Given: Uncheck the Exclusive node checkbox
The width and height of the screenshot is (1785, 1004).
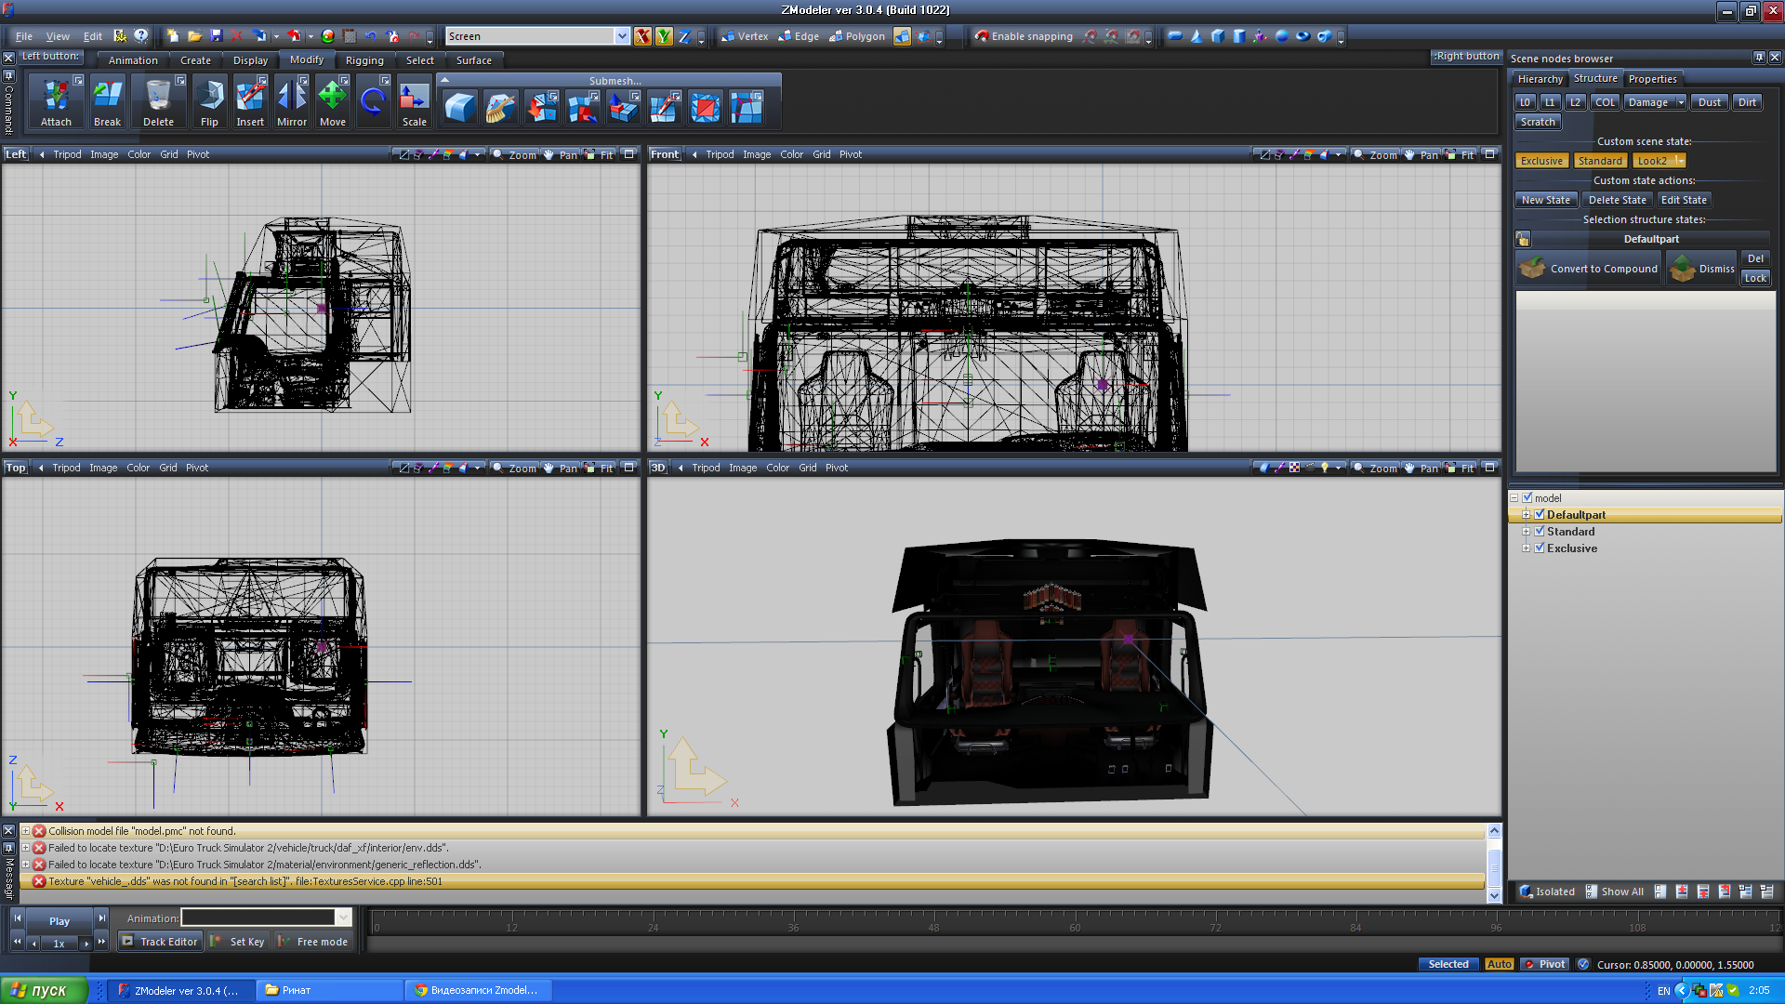Looking at the screenshot, I should tap(1540, 548).
